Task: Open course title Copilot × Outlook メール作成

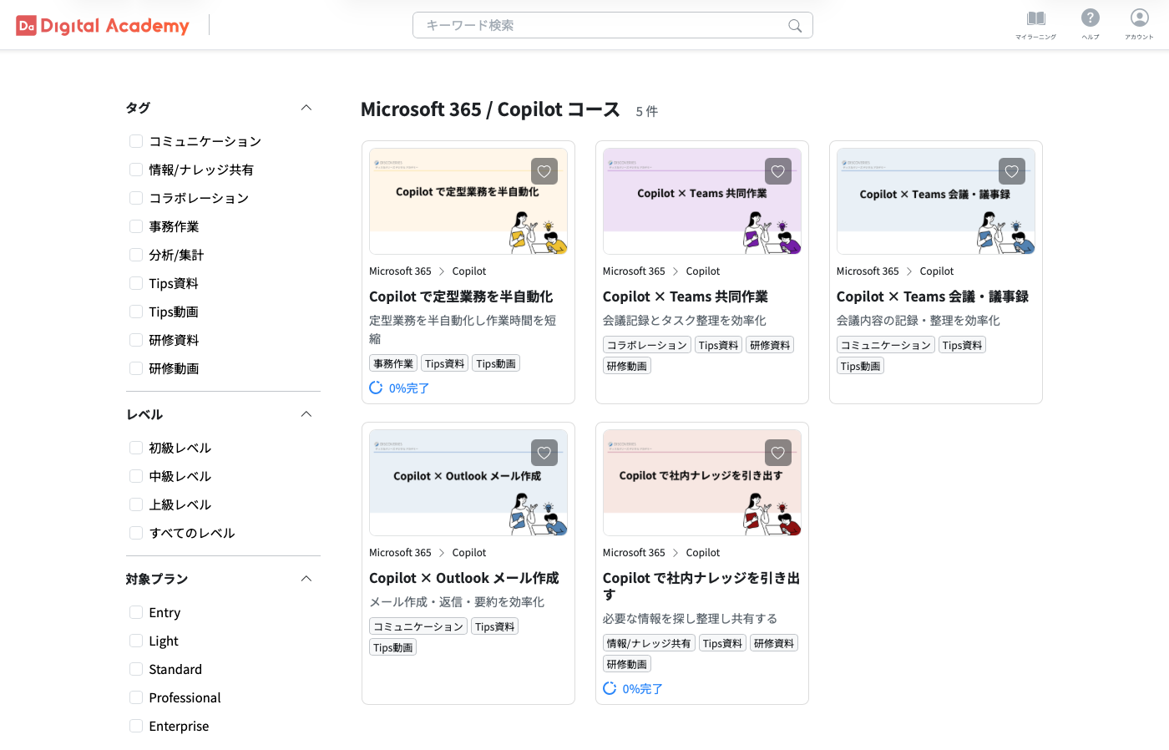Action: tap(464, 578)
